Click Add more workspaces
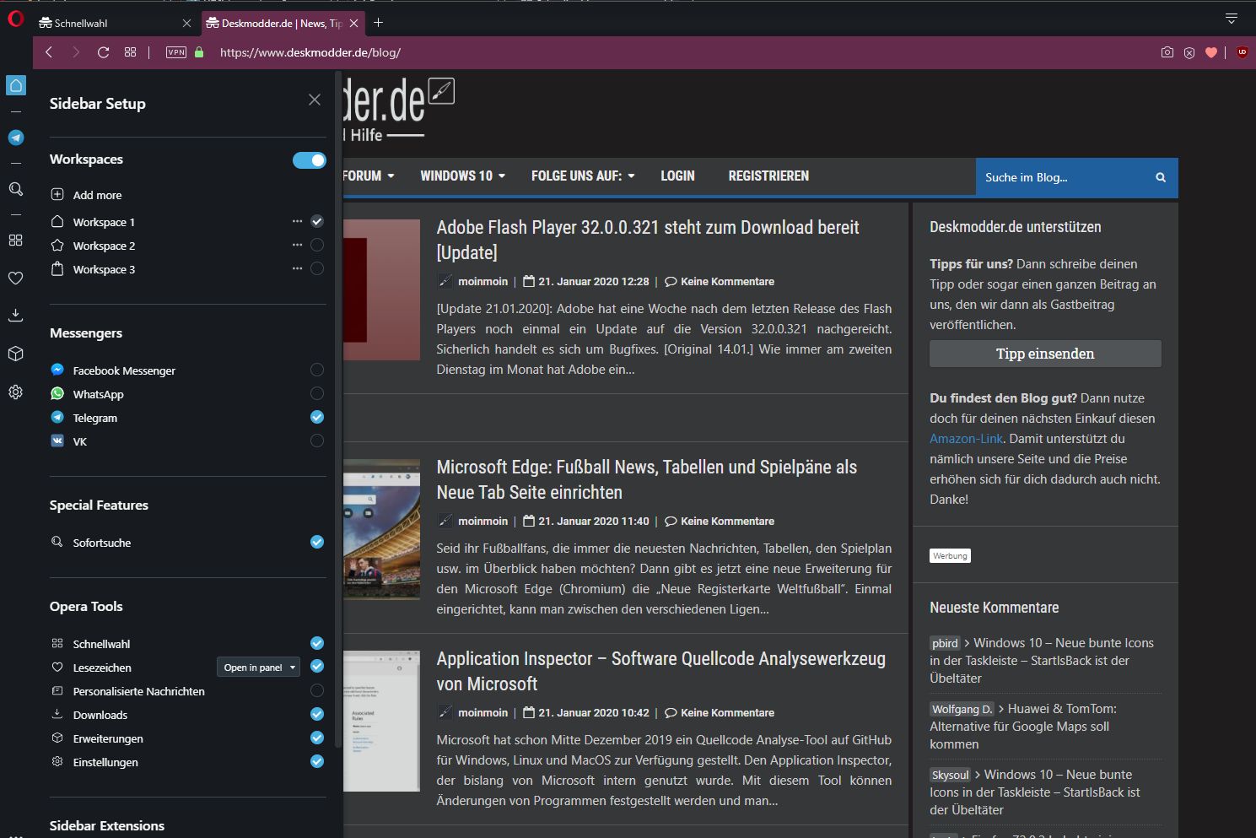This screenshot has height=838, width=1256. (x=86, y=195)
